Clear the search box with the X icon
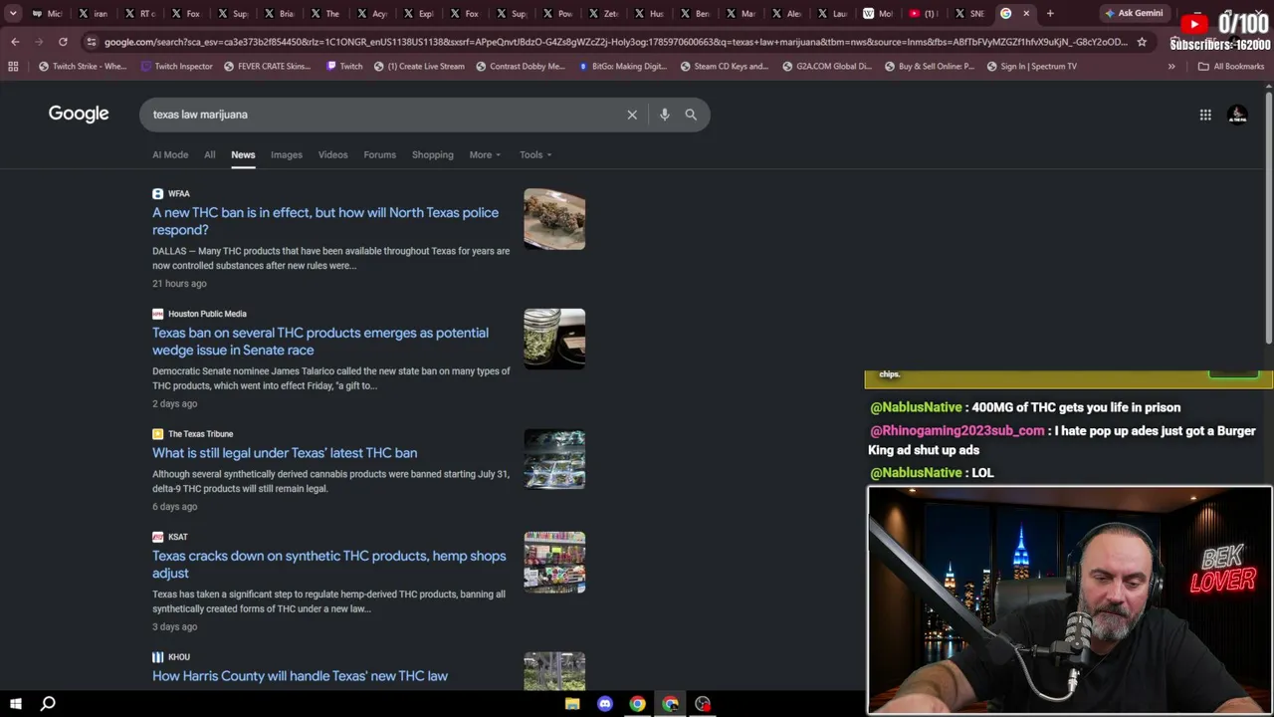The image size is (1274, 717). point(632,115)
